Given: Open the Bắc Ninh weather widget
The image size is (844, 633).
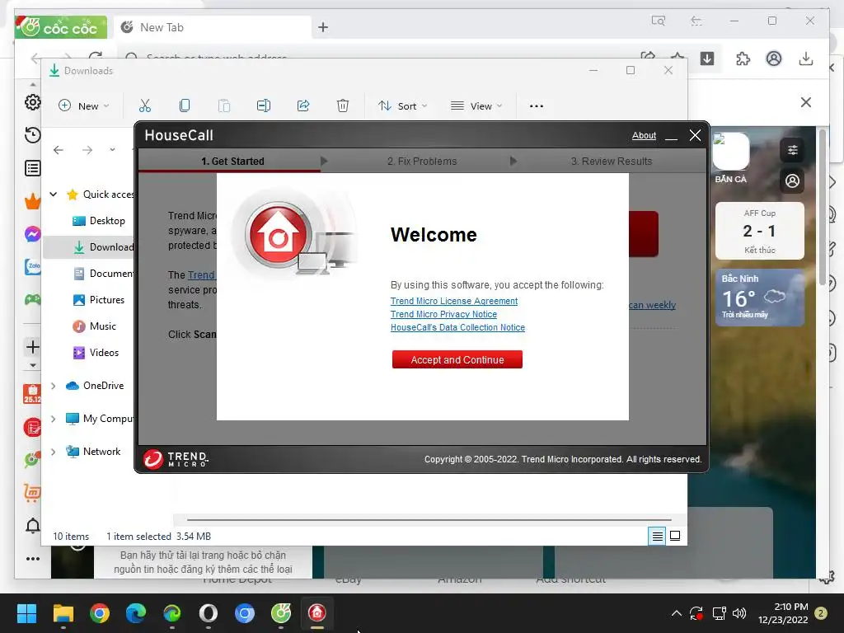Looking at the screenshot, I should click(x=759, y=298).
